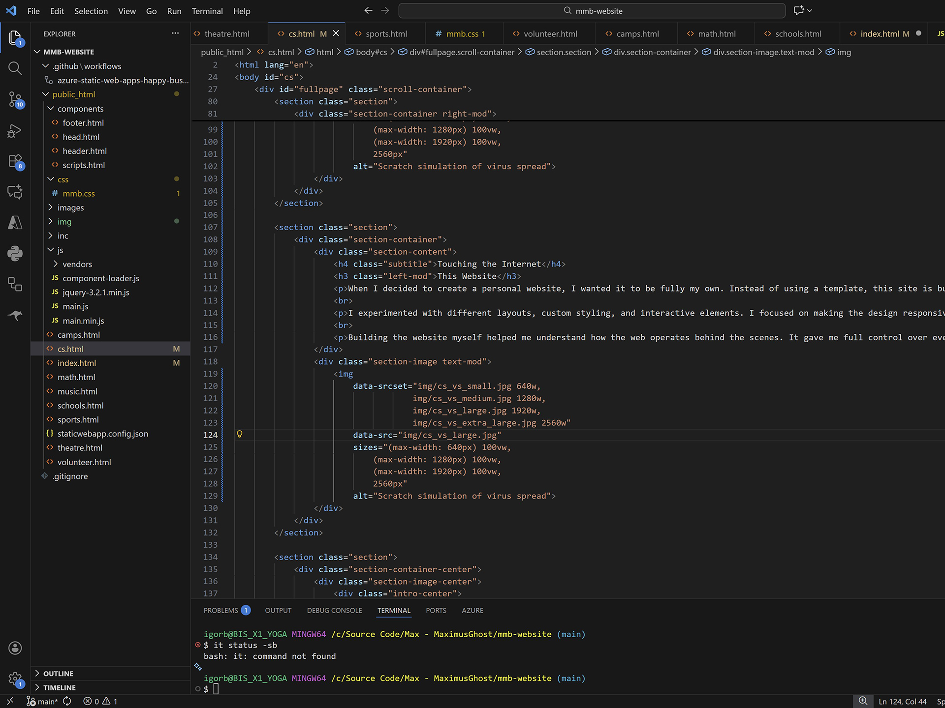Viewport: 945px width, 708px height.
Task: Open the Terminal menu
Action: tap(207, 11)
